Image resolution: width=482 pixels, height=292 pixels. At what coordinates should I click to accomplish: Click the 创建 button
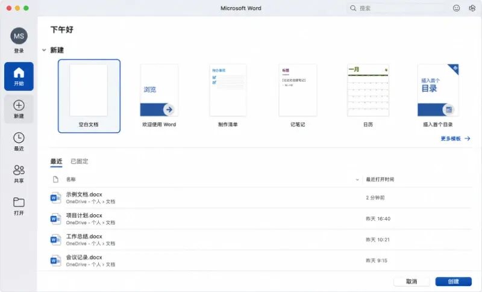[x=454, y=281]
